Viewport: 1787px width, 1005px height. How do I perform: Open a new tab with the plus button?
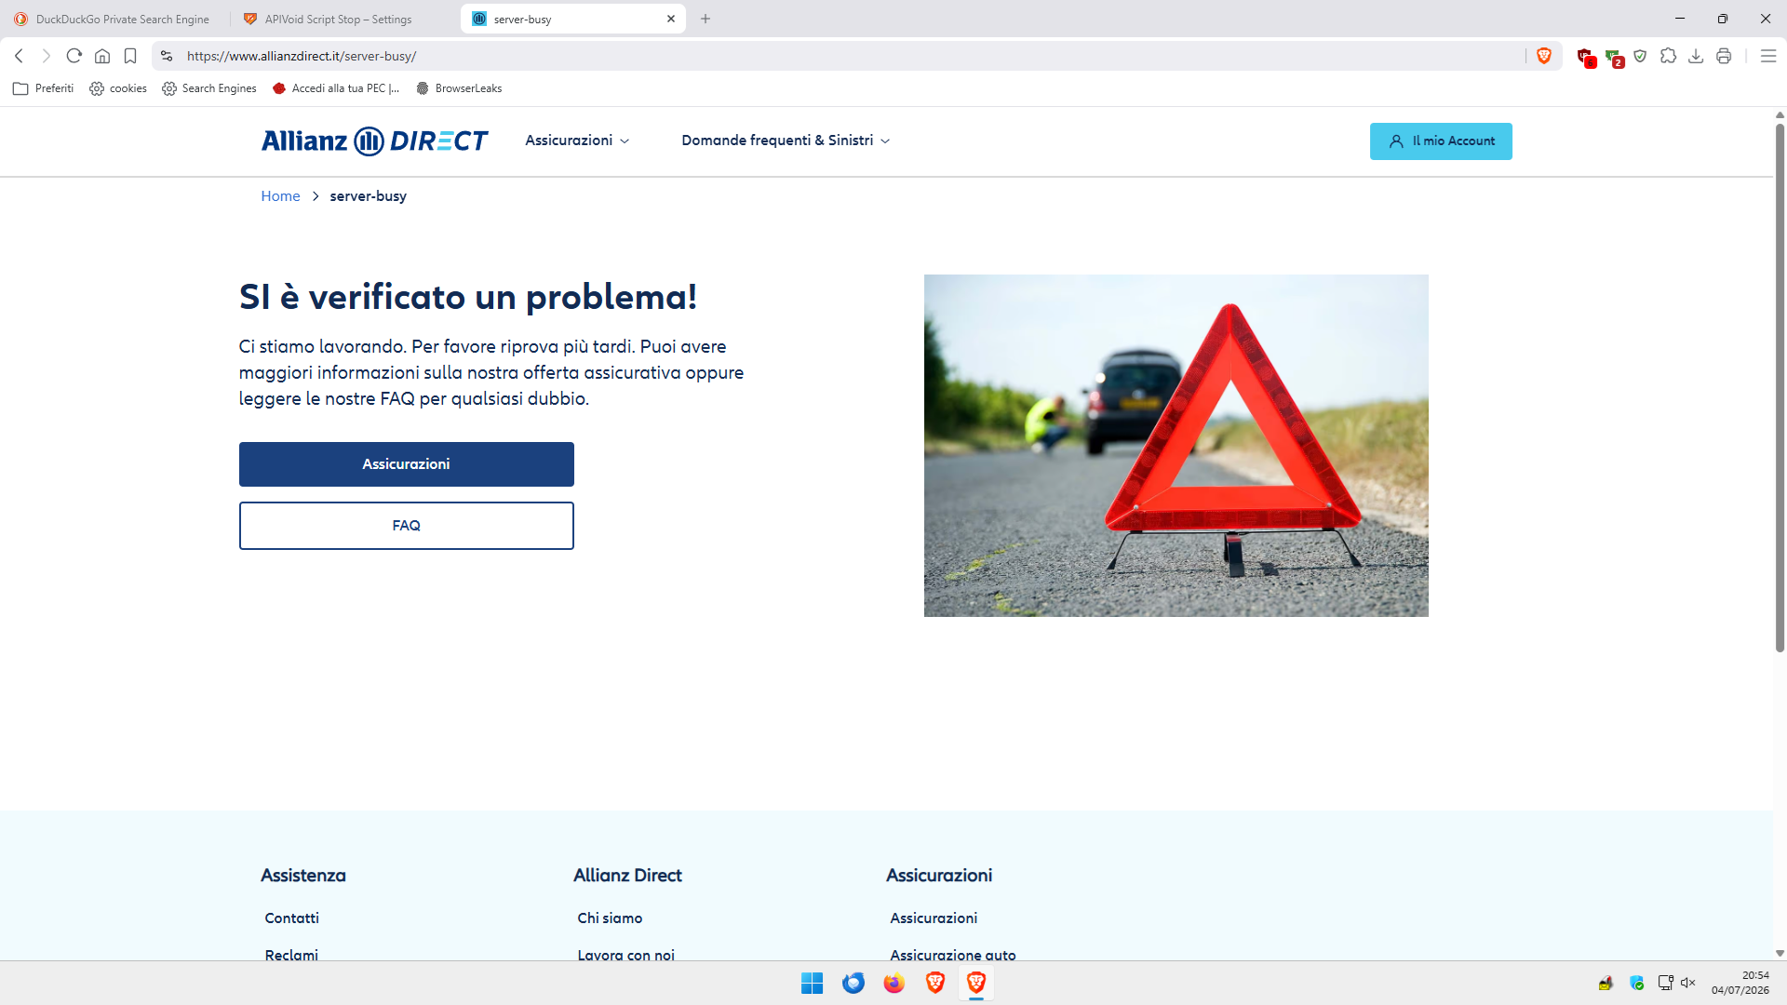(705, 19)
